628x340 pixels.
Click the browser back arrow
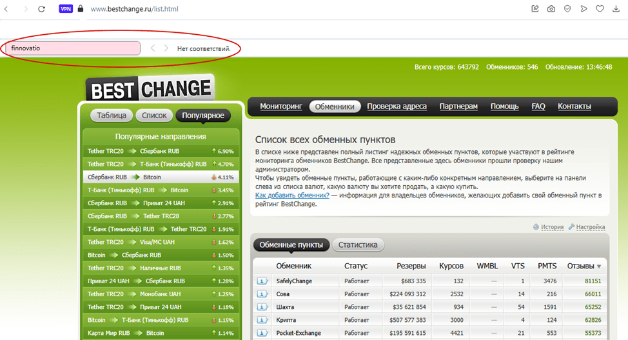point(6,9)
